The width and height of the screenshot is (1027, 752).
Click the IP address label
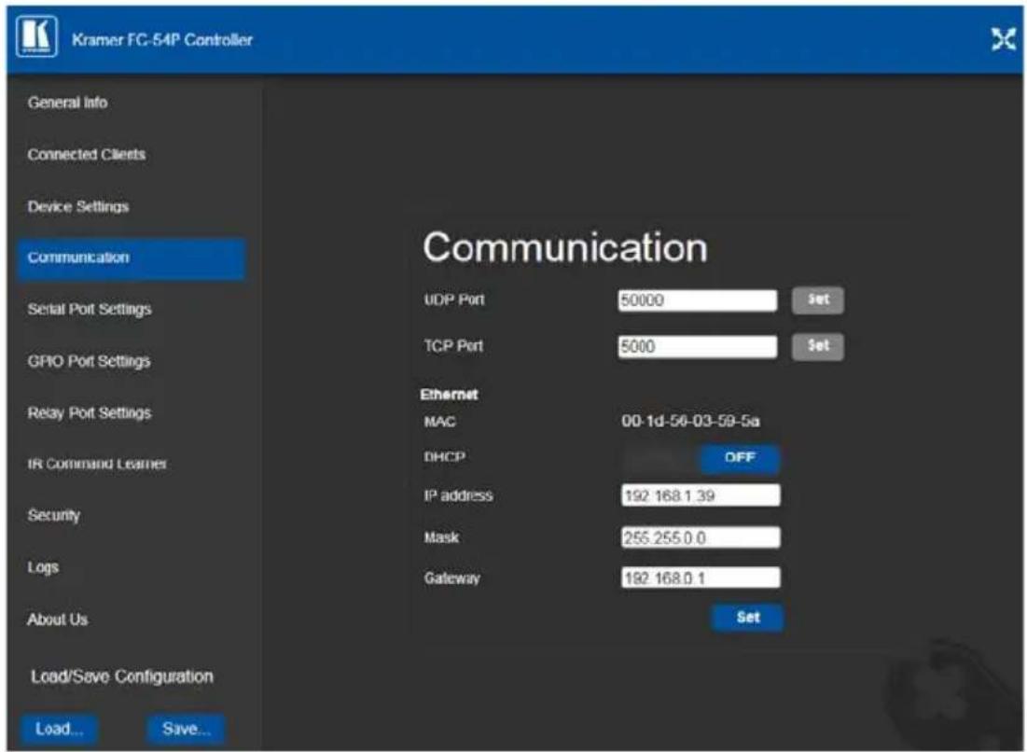point(459,495)
